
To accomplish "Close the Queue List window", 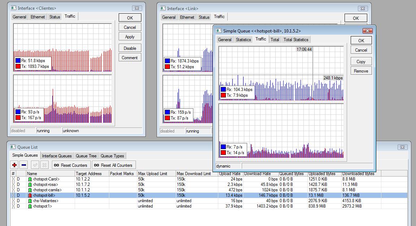I will coord(402,147).
